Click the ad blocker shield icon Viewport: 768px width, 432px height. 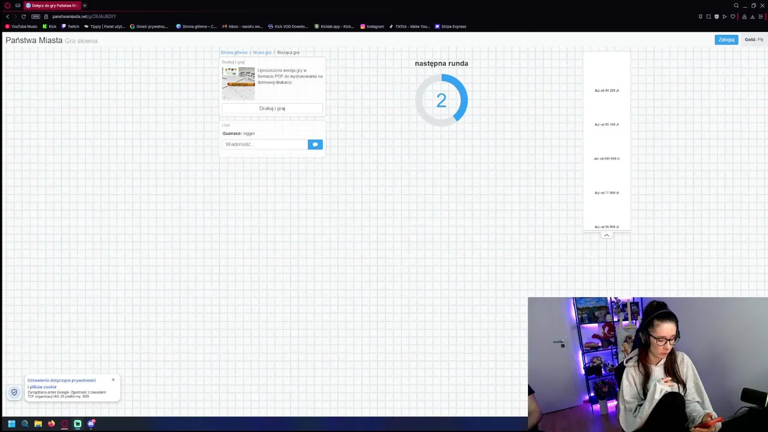(716, 16)
